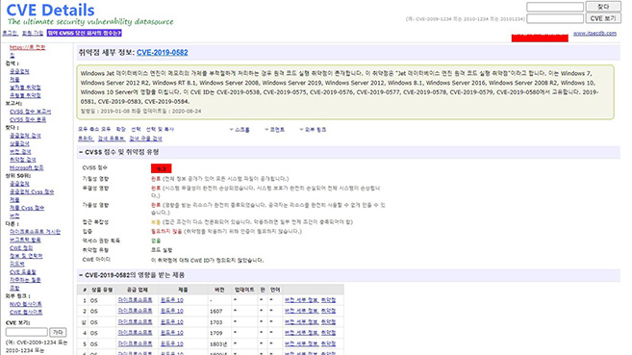Focus the search field beside 찾다 button
This screenshot has height=355, width=632.
click(x=555, y=7)
